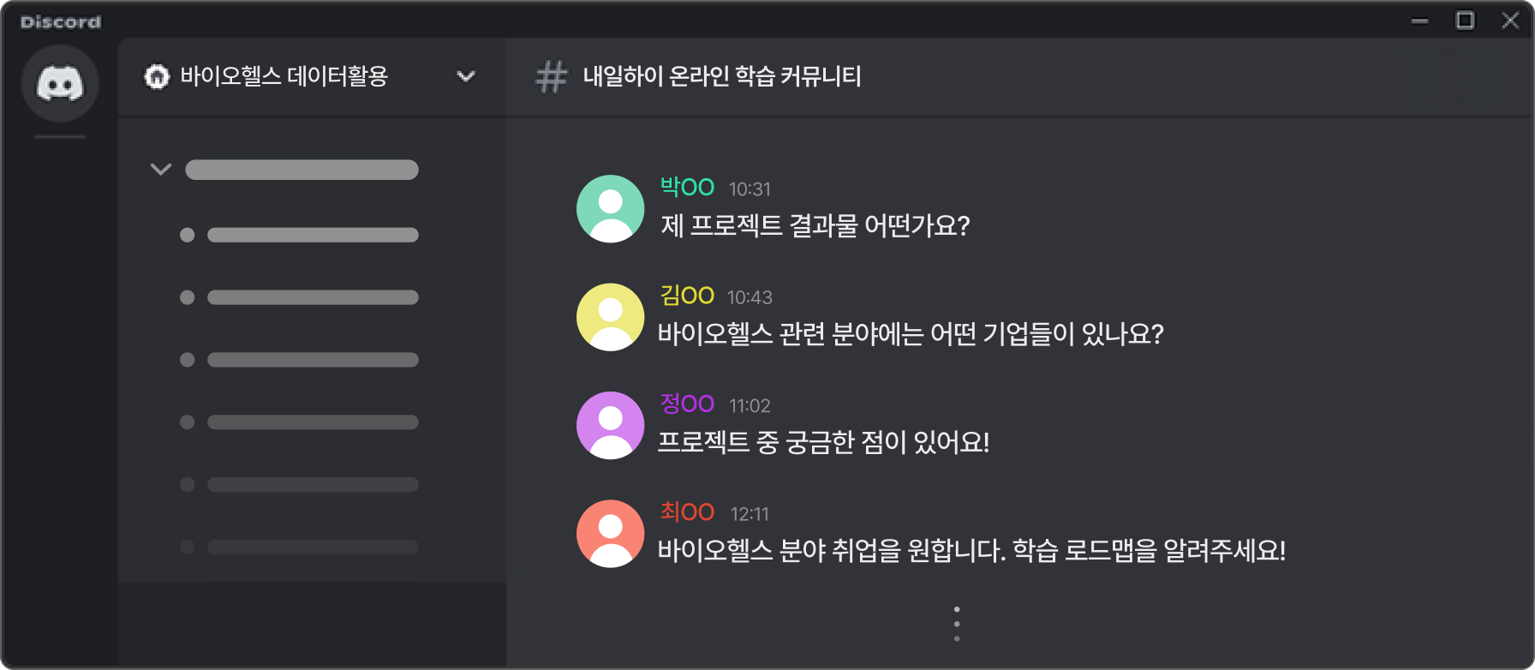The image size is (1535, 670).
Task: Click the username 박OO
Action: point(687,187)
